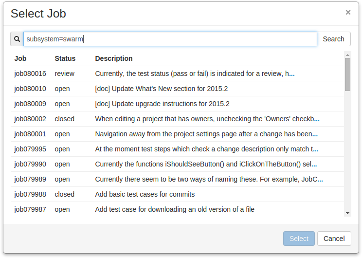Expand truncated description ellipsis for job080001

(x=315, y=135)
